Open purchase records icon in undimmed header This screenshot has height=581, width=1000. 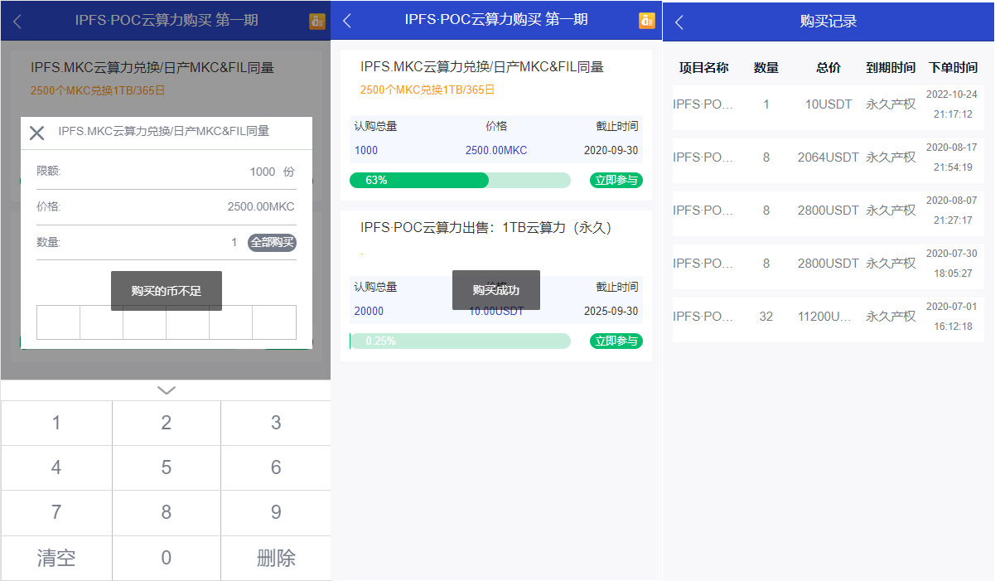(647, 21)
